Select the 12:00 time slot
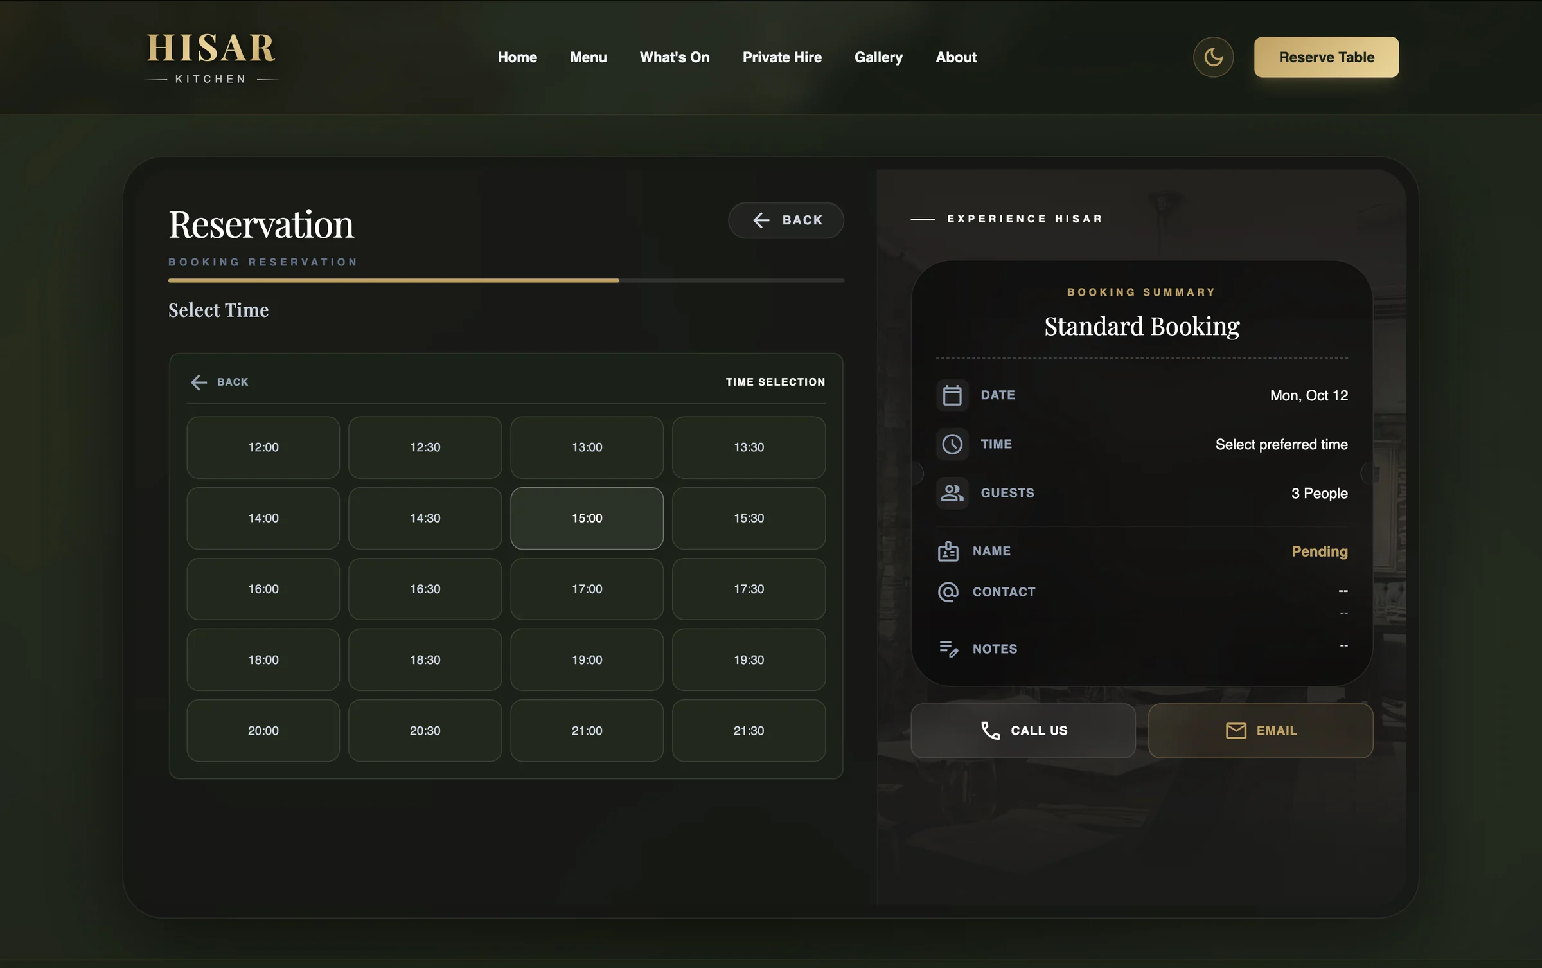 pyautogui.click(x=263, y=447)
